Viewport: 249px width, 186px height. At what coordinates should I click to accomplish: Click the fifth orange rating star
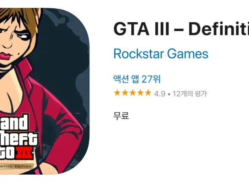[x=148, y=93]
